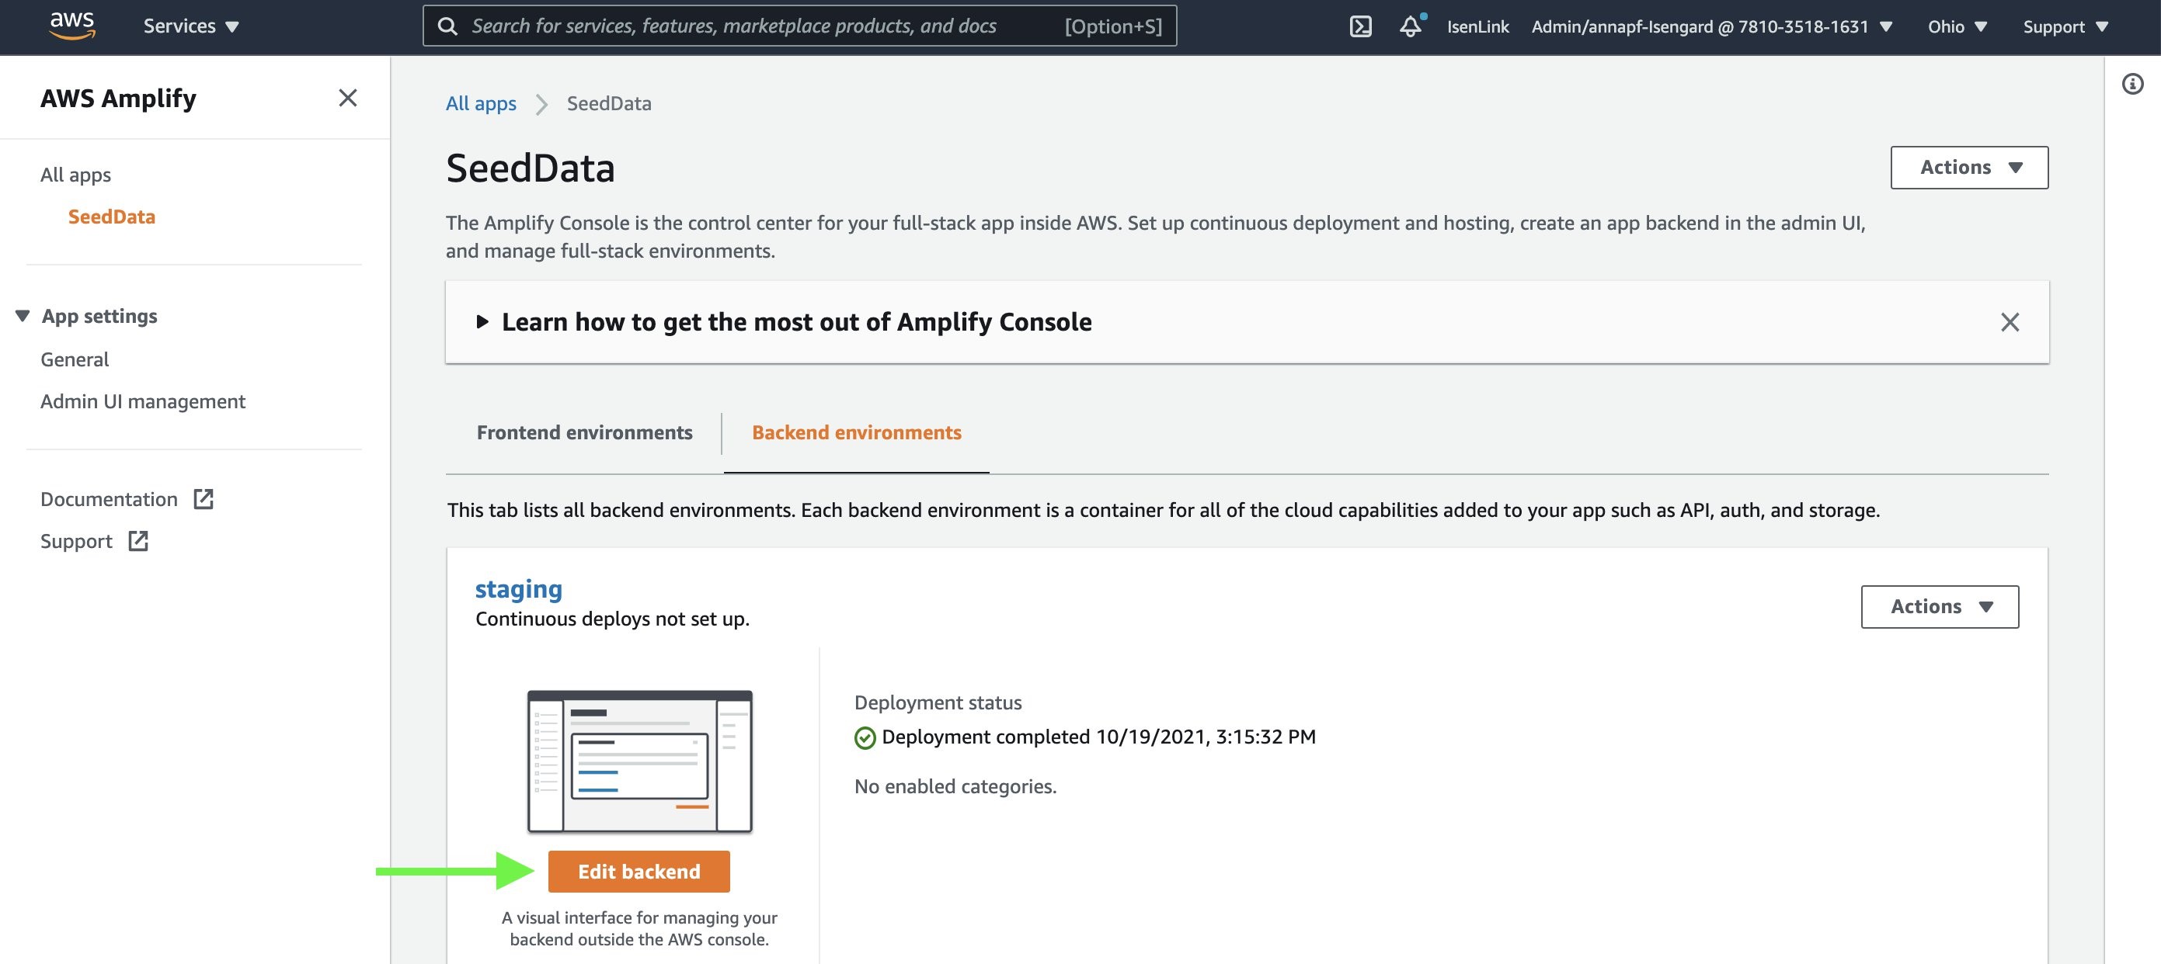Open the CloudShell terminal icon

click(x=1361, y=27)
